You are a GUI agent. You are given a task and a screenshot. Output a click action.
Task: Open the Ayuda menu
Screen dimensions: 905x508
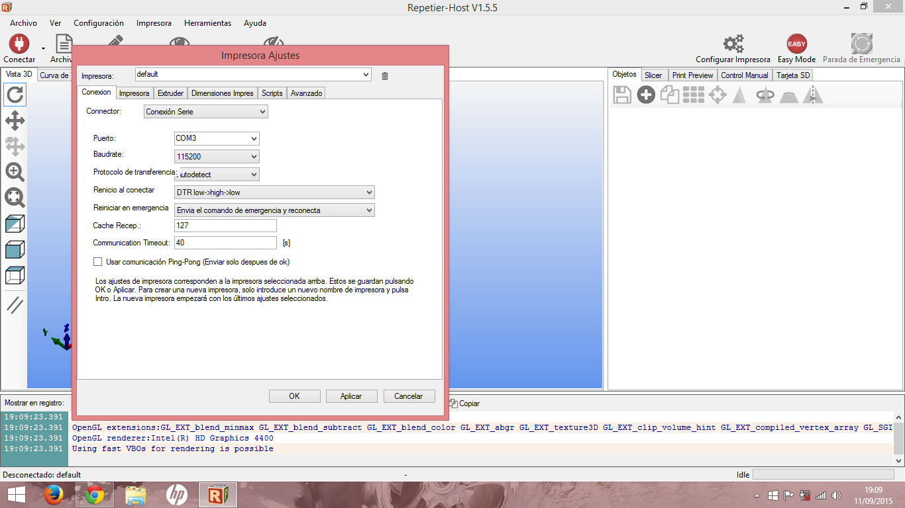[x=255, y=23]
